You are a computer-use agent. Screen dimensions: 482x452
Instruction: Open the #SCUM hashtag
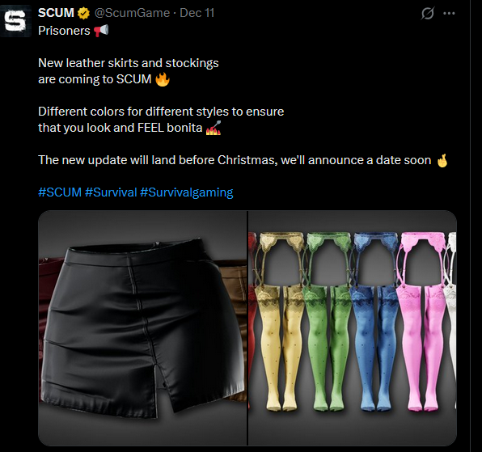pyautogui.click(x=60, y=192)
